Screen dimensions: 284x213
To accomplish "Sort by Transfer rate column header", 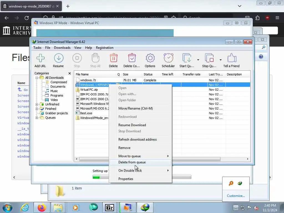I will 194,74.
